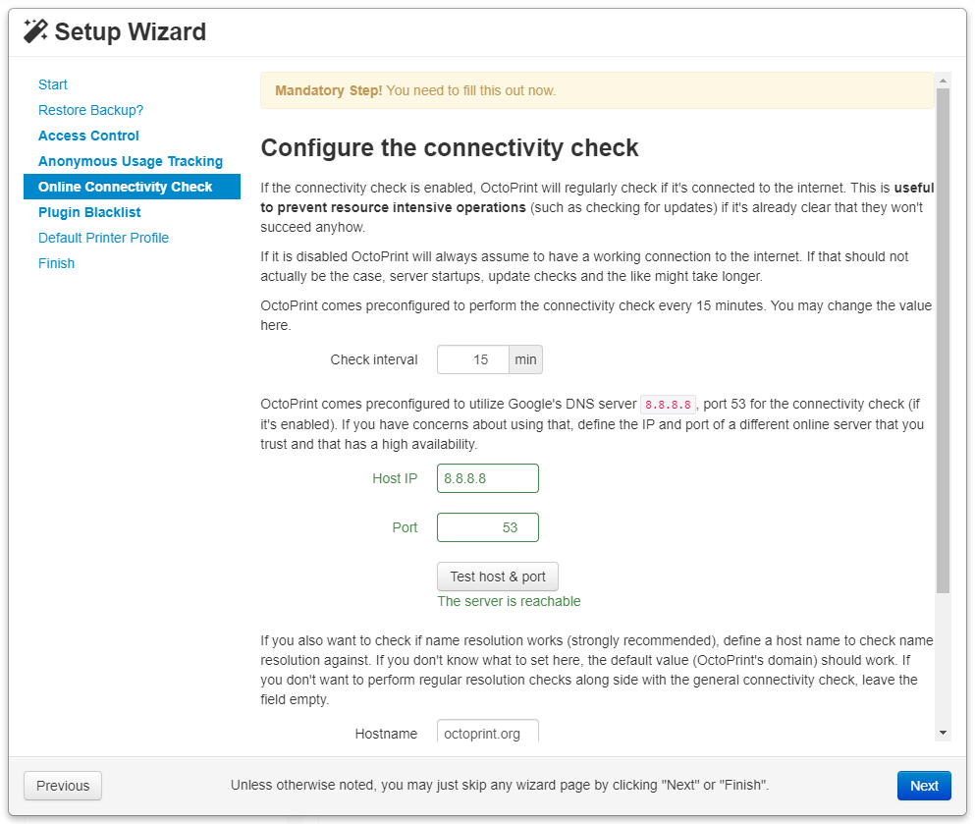Image resolution: width=975 pixels, height=824 pixels.
Task: Click the inline 8.8.8.8 code text
Action: (x=668, y=405)
